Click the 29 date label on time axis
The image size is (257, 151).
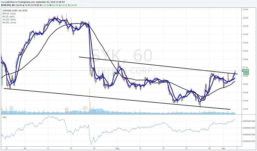tap(209, 148)
